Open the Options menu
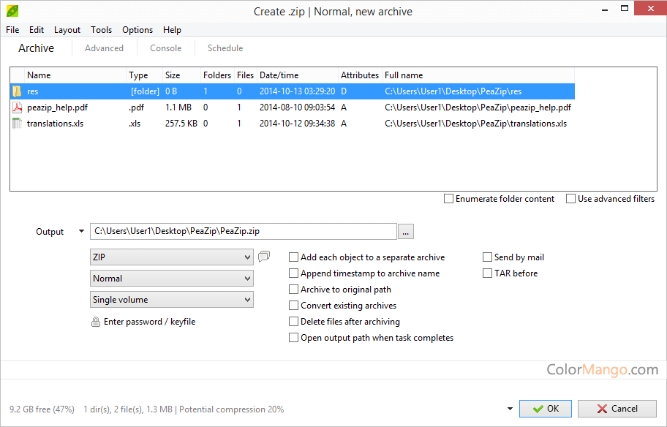 coord(137,30)
